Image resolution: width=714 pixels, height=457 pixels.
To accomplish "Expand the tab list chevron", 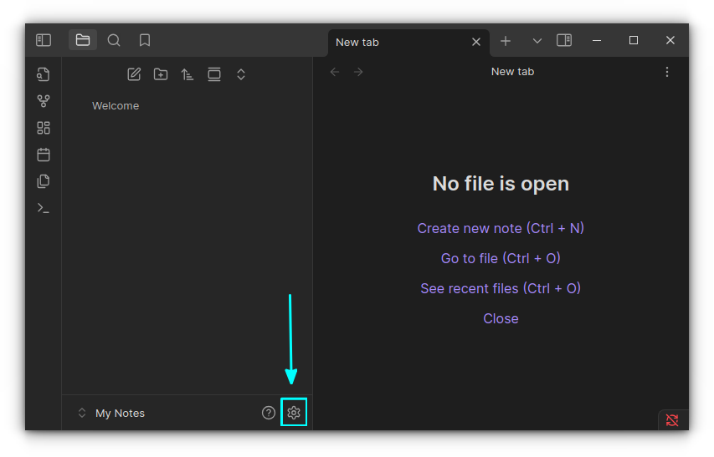I will pos(537,41).
